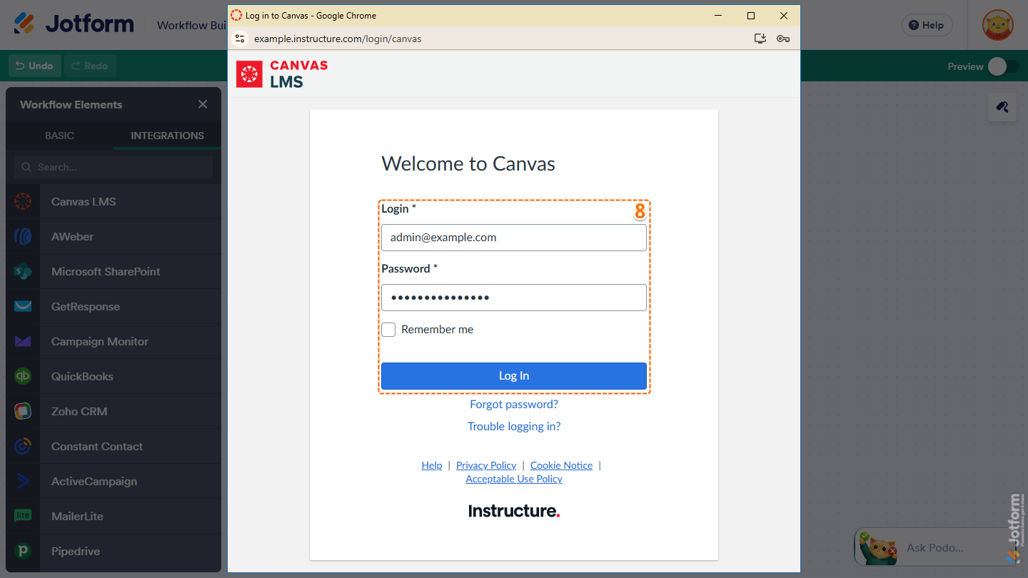Select the QuickBooks list label
Viewport: 1028px width, 578px height.
(82, 377)
